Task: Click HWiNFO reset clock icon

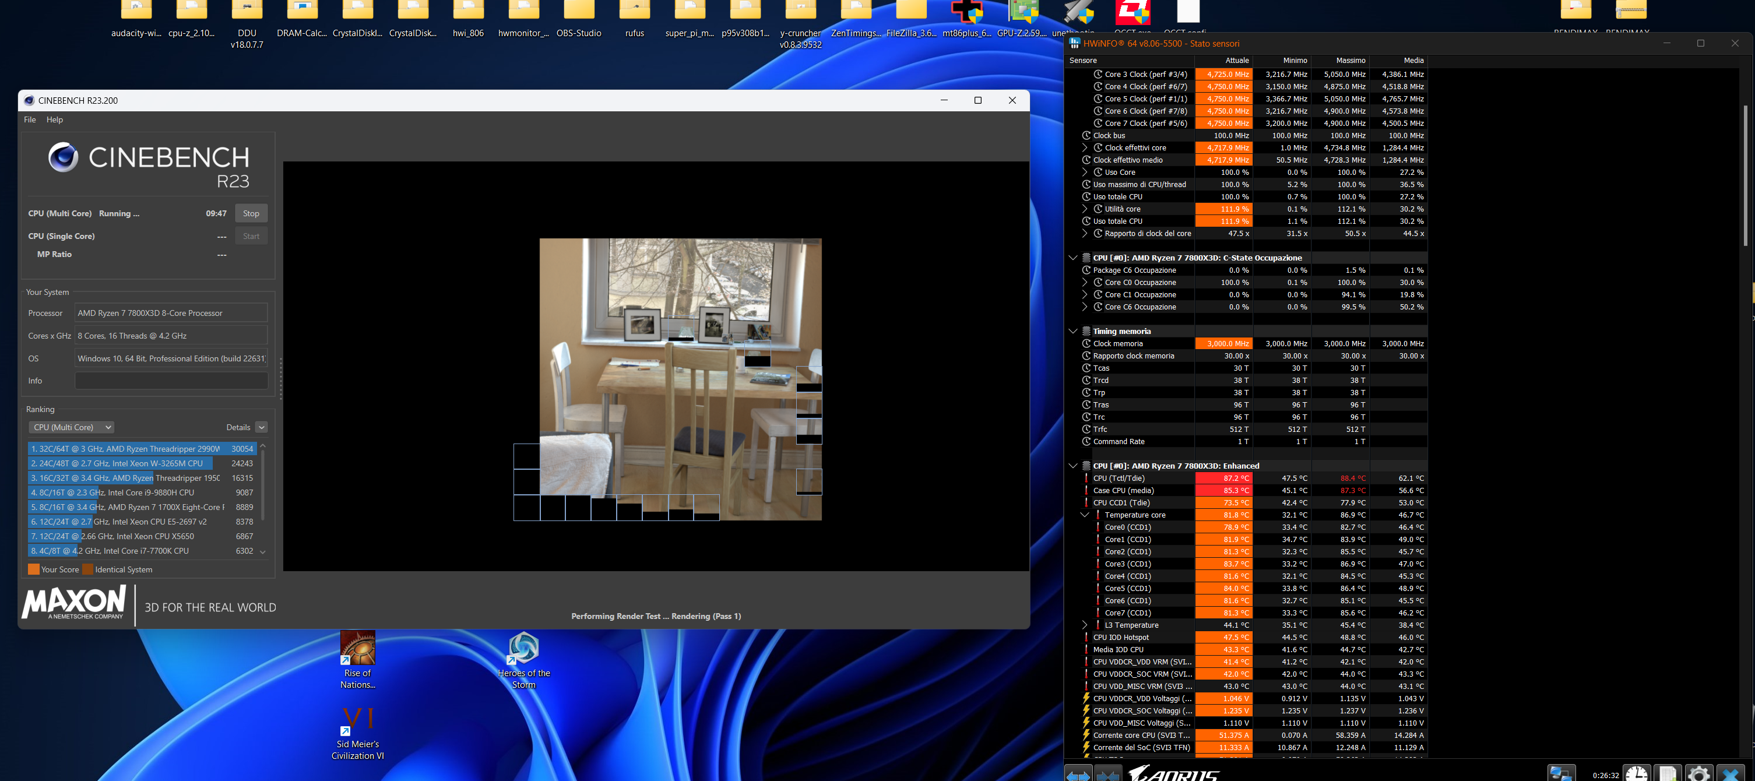Action: coord(1637,774)
